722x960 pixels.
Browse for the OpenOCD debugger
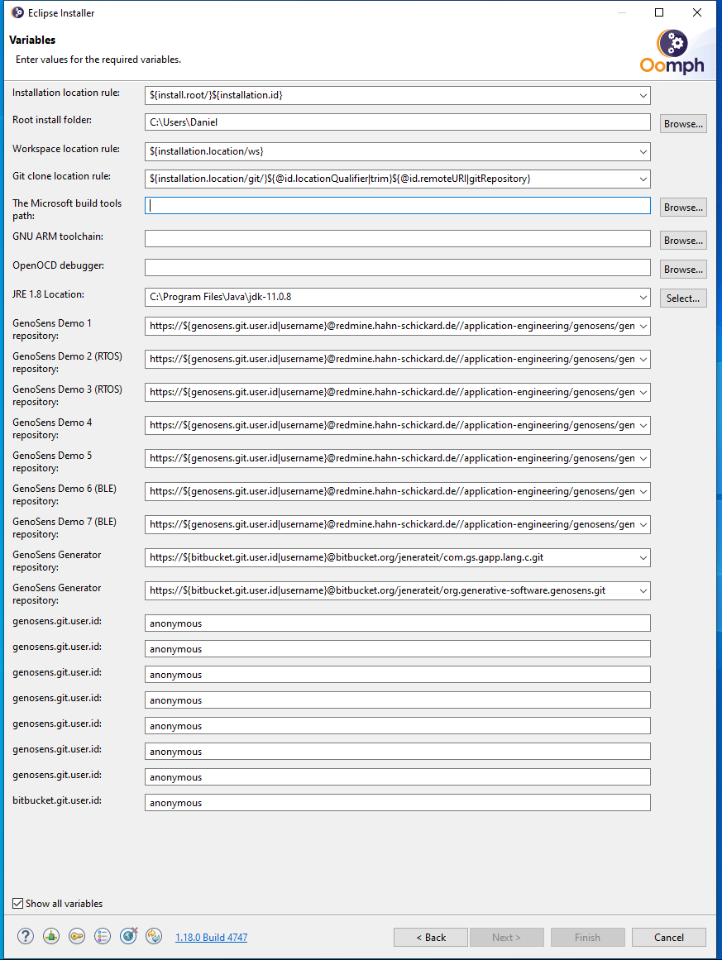[x=683, y=270]
